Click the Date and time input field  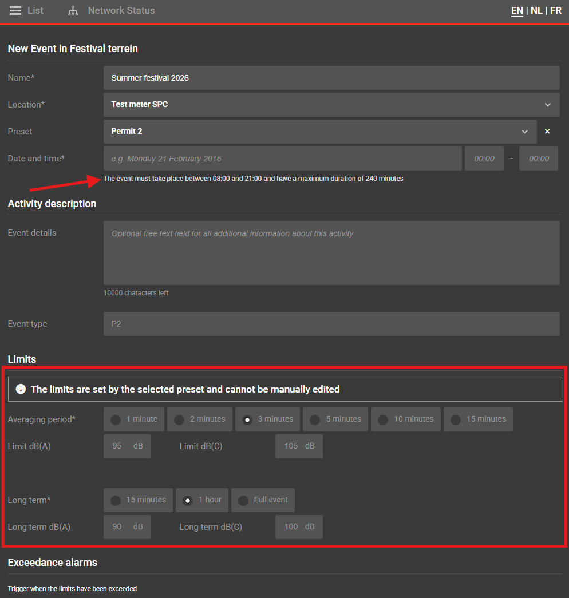(x=282, y=159)
